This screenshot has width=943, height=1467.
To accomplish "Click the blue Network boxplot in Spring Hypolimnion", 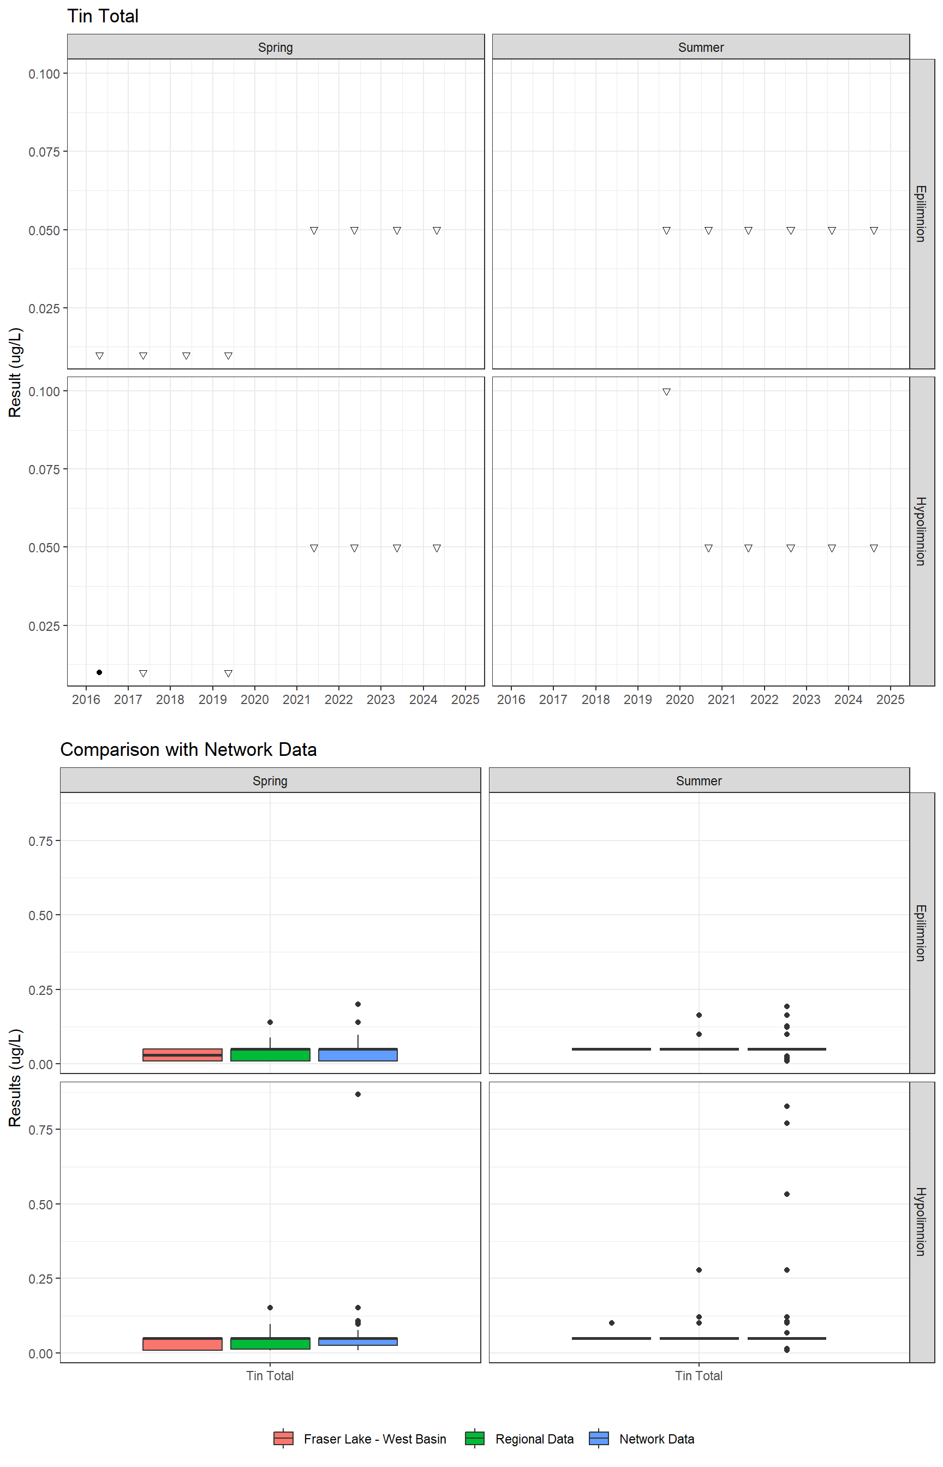I will 358,1341.
